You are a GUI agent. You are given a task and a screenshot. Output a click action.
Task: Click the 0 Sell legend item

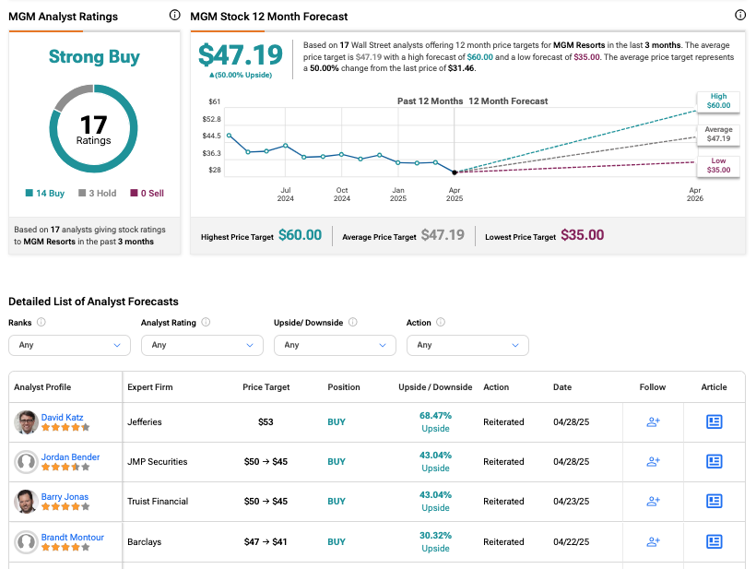[x=148, y=193]
